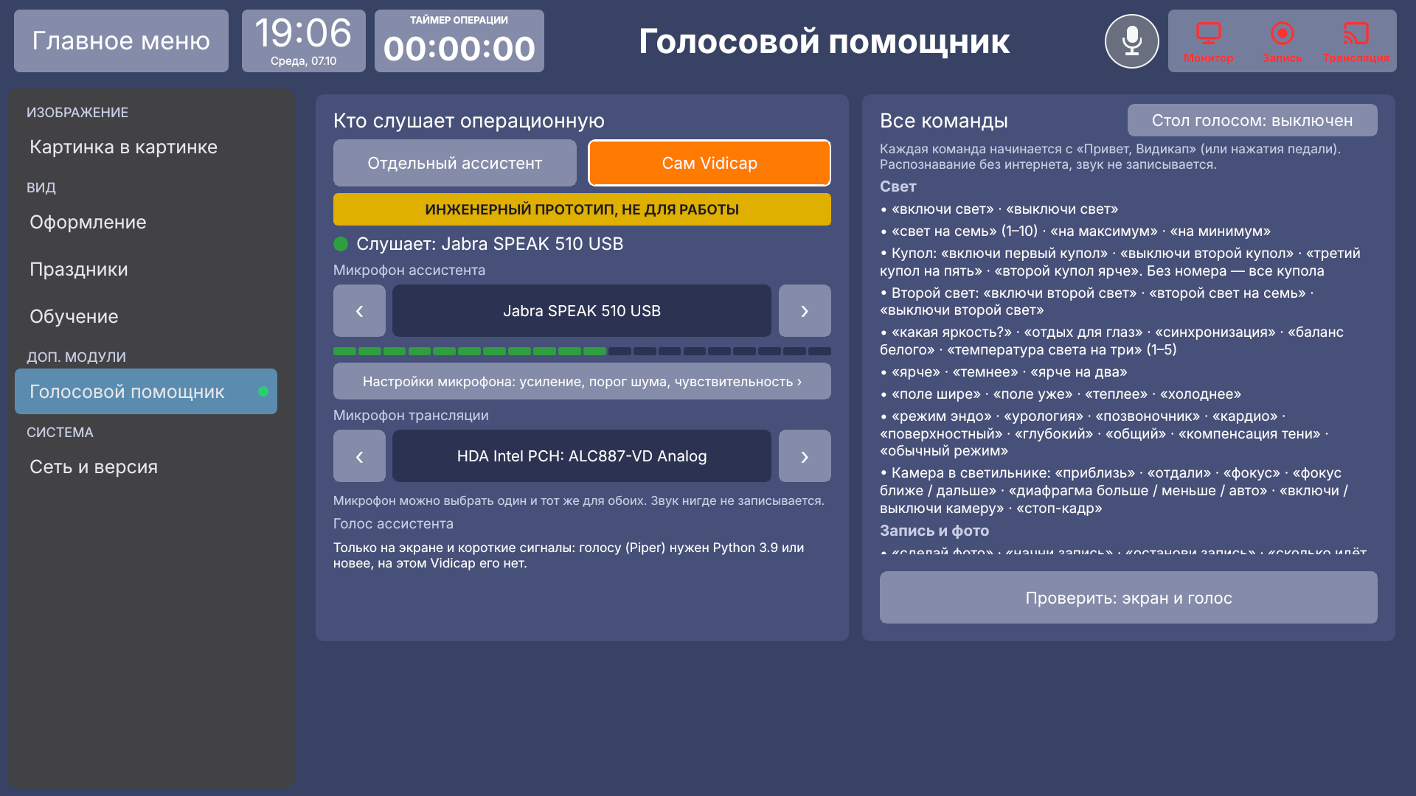Screen dimensions: 1416x796
Task: Click the Голос ассистента label
Action: [x=393, y=523]
